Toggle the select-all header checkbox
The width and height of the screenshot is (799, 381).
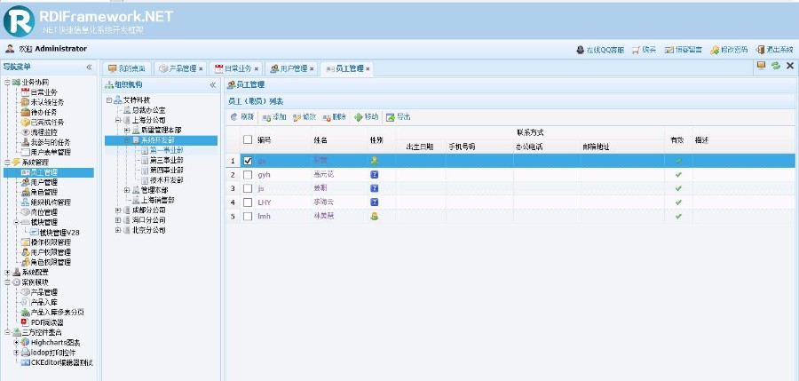click(x=248, y=139)
